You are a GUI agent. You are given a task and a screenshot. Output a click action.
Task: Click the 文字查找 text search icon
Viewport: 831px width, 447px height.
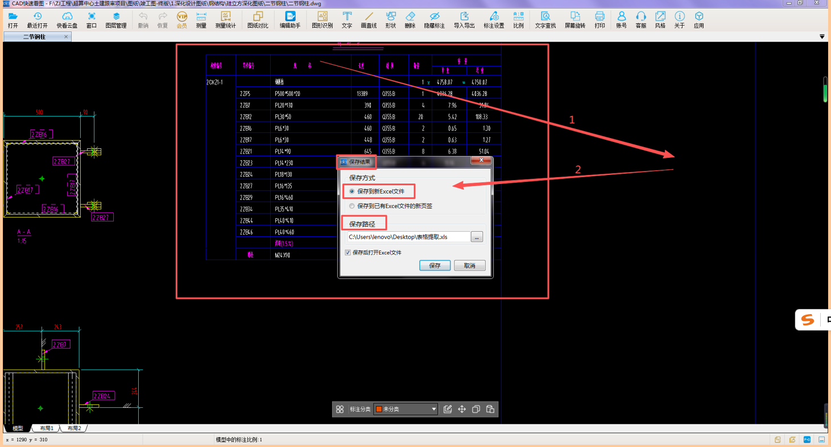pos(545,20)
